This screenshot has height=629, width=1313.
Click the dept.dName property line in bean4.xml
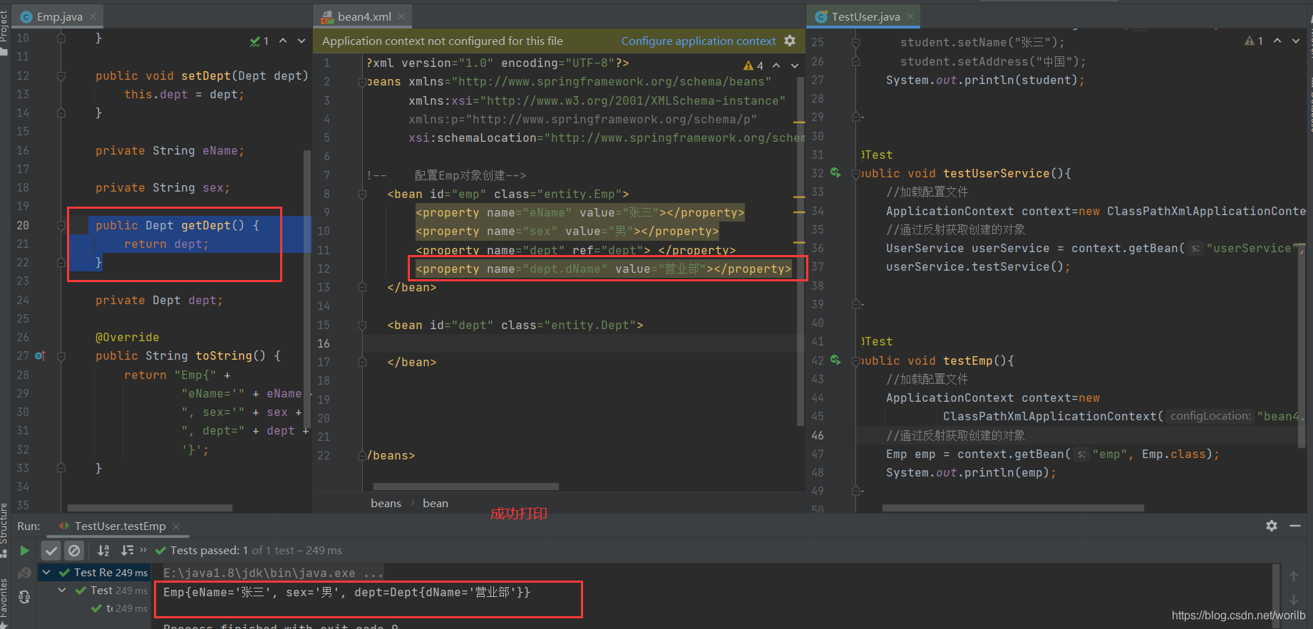[603, 269]
